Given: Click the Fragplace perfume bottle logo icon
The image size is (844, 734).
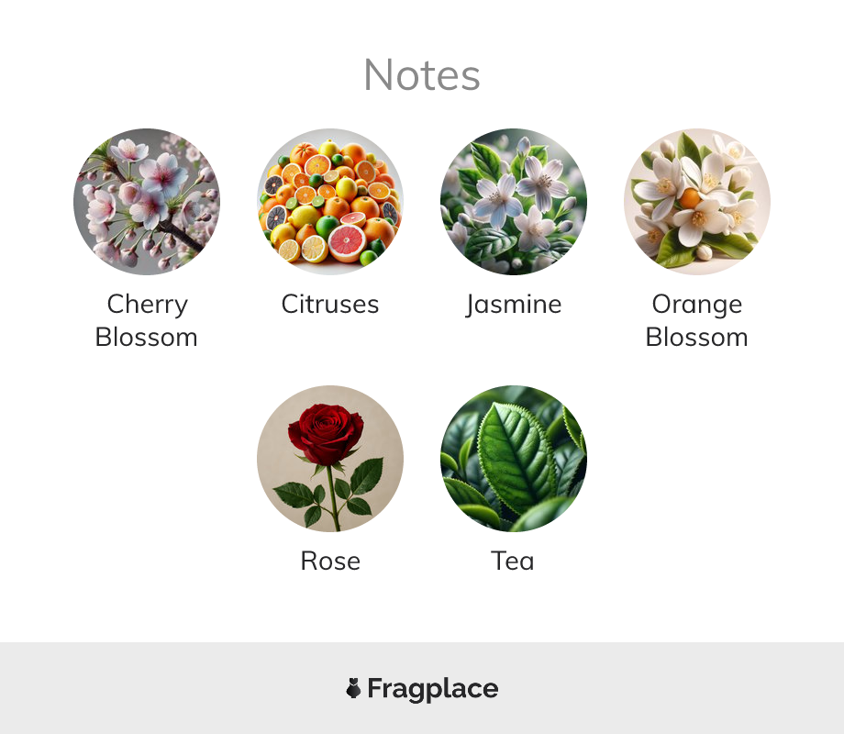Looking at the screenshot, I should pyautogui.click(x=353, y=688).
